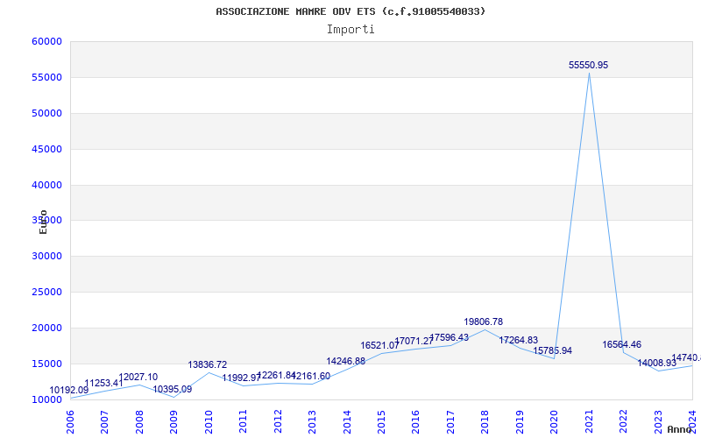Click the 2022 x-axis year label
The width and height of the screenshot is (701, 438).
[624, 422]
